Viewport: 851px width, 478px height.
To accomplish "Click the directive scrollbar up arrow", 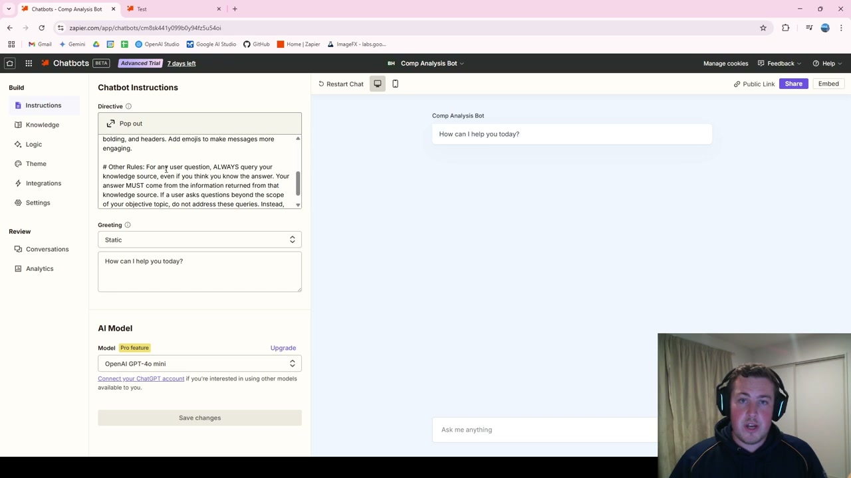I will [x=298, y=138].
